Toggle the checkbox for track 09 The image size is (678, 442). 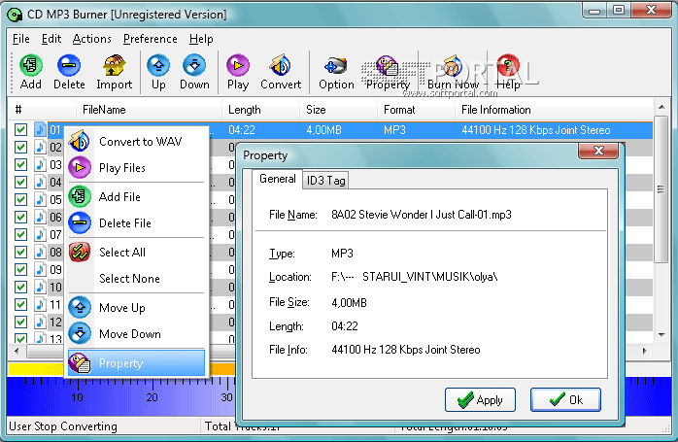click(20, 269)
